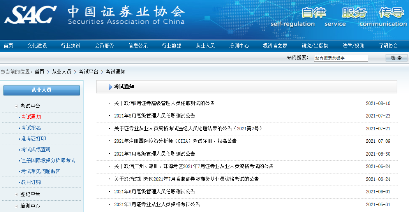The image size is (409, 212).
Task: Go to 首页 in top navigation
Action: (x=8, y=46)
